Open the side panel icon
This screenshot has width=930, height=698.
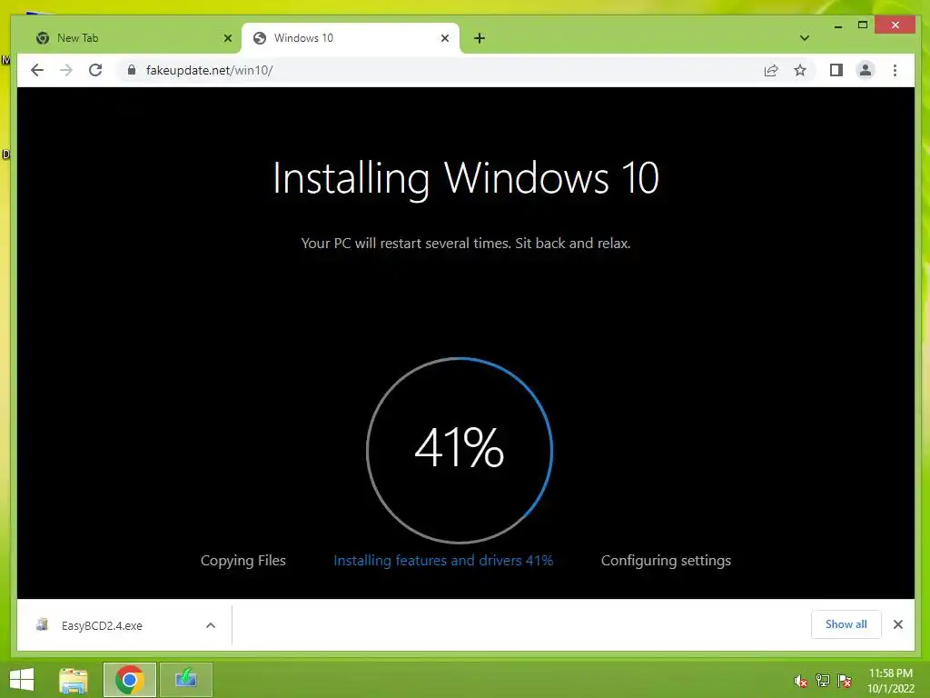click(x=836, y=70)
